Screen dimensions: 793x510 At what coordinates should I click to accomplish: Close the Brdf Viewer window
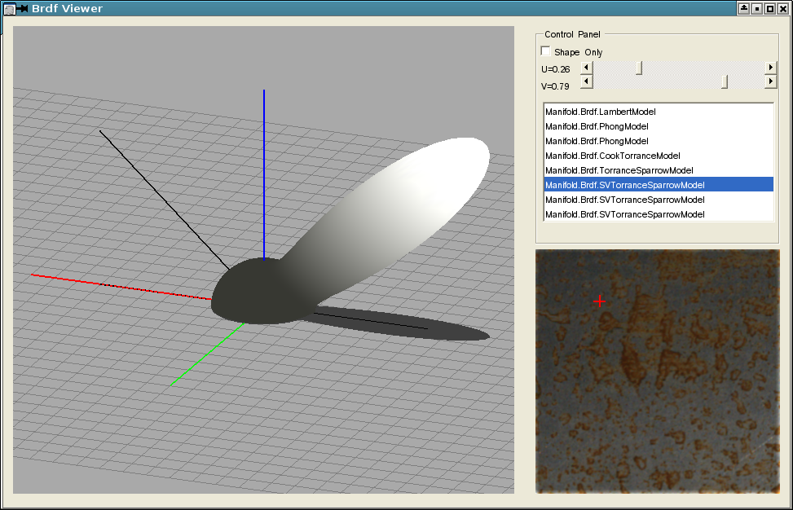pyautogui.click(x=783, y=8)
